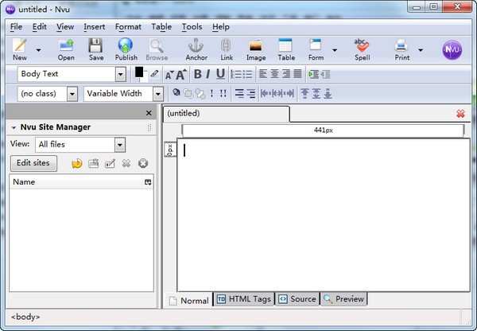Apply bulleted list formatting
The width and height of the screenshot is (477, 331).
pyautogui.click(x=247, y=74)
